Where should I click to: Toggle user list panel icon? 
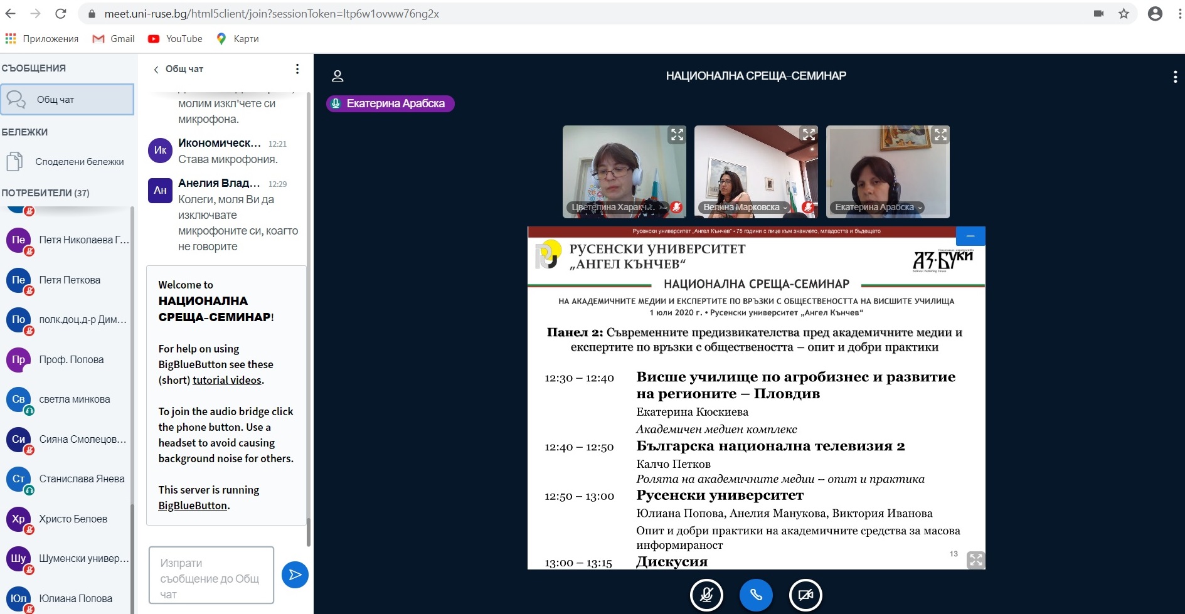point(337,76)
